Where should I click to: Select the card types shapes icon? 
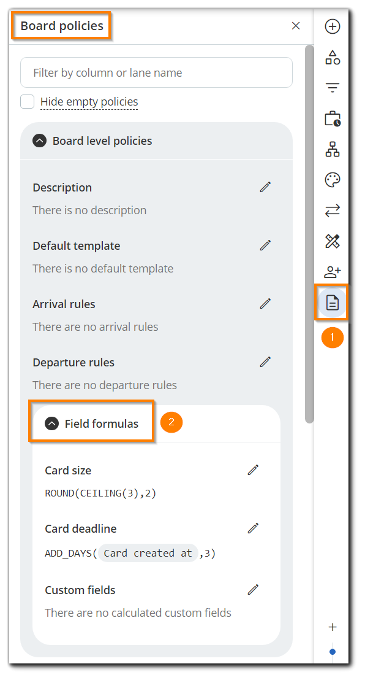coord(332,57)
